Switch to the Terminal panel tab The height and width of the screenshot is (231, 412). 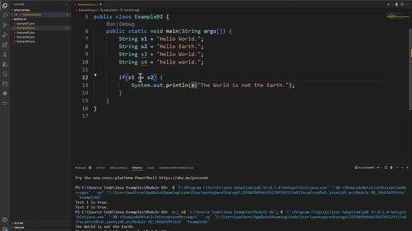pyautogui.click(x=137, y=168)
